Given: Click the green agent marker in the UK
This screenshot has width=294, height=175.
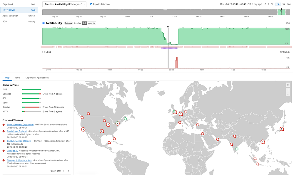Looking at the screenshot, I should click(175, 112).
